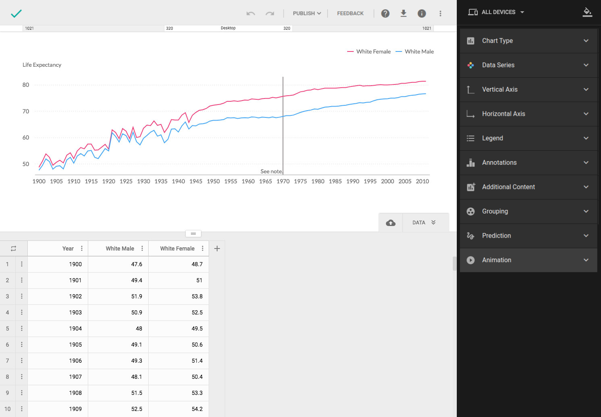The width and height of the screenshot is (601, 417).
Task: Click the FEEDBACK button
Action: pyautogui.click(x=350, y=14)
